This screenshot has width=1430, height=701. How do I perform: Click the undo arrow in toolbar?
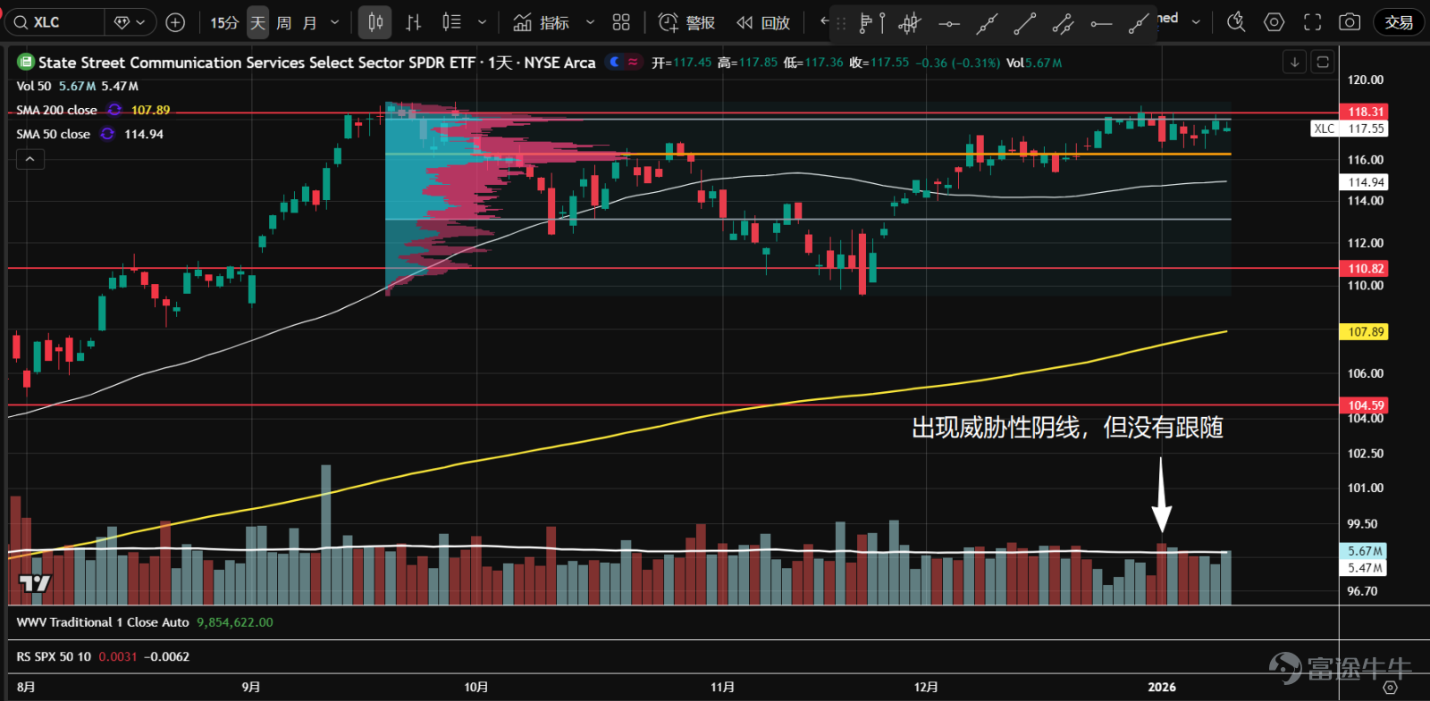click(x=824, y=21)
